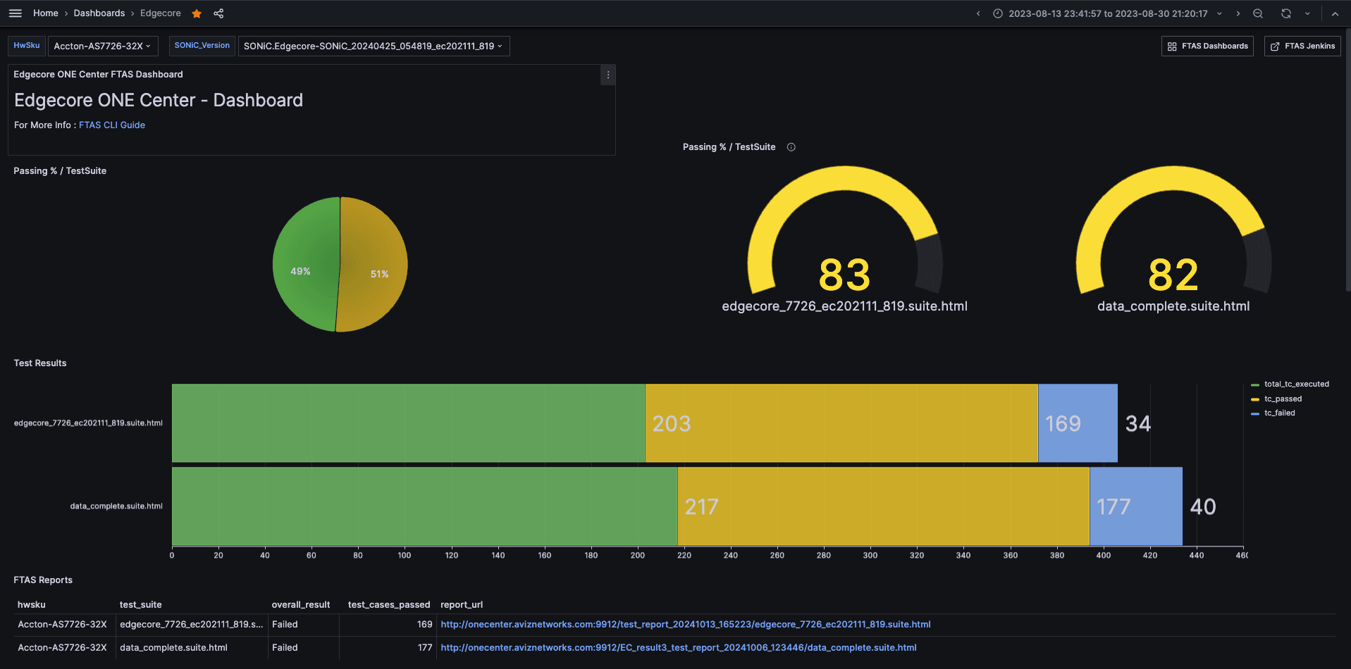Sort table by overall_result column
The image size is (1351, 669).
click(301, 604)
